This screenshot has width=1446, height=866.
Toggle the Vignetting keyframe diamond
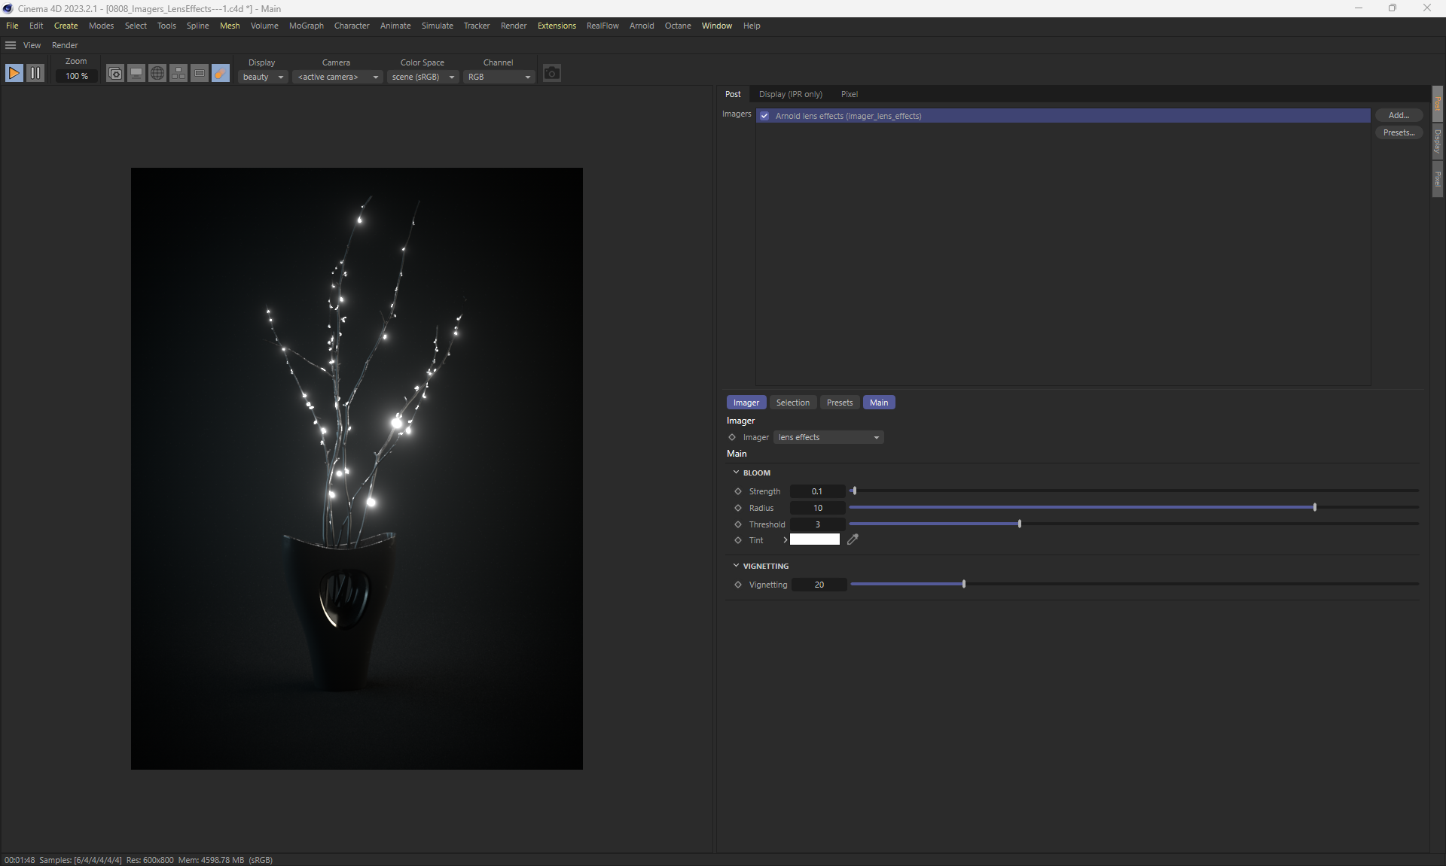tap(738, 585)
